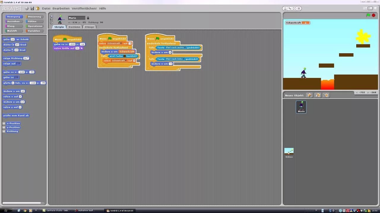The height and width of the screenshot is (213, 380).
Task: Select the duplicate stamp tool
Action: pyautogui.click(x=286, y=8)
